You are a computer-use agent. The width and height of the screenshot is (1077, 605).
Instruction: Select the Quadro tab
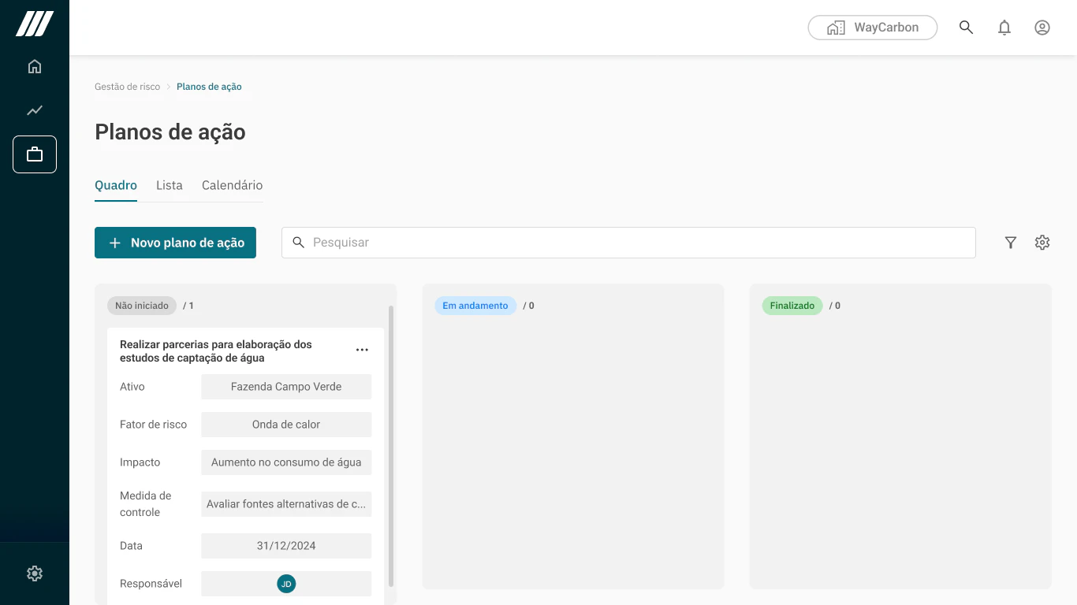pyautogui.click(x=116, y=185)
